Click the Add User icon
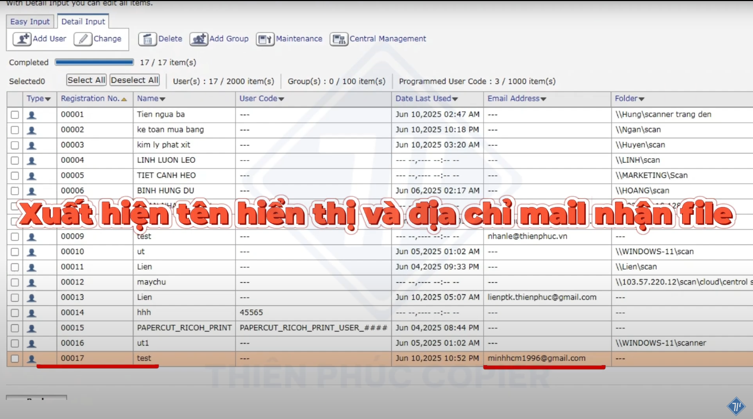Viewport: 753px width, 419px height. click(22, 39)
